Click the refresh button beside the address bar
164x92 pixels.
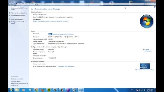(x=143, y=4)
